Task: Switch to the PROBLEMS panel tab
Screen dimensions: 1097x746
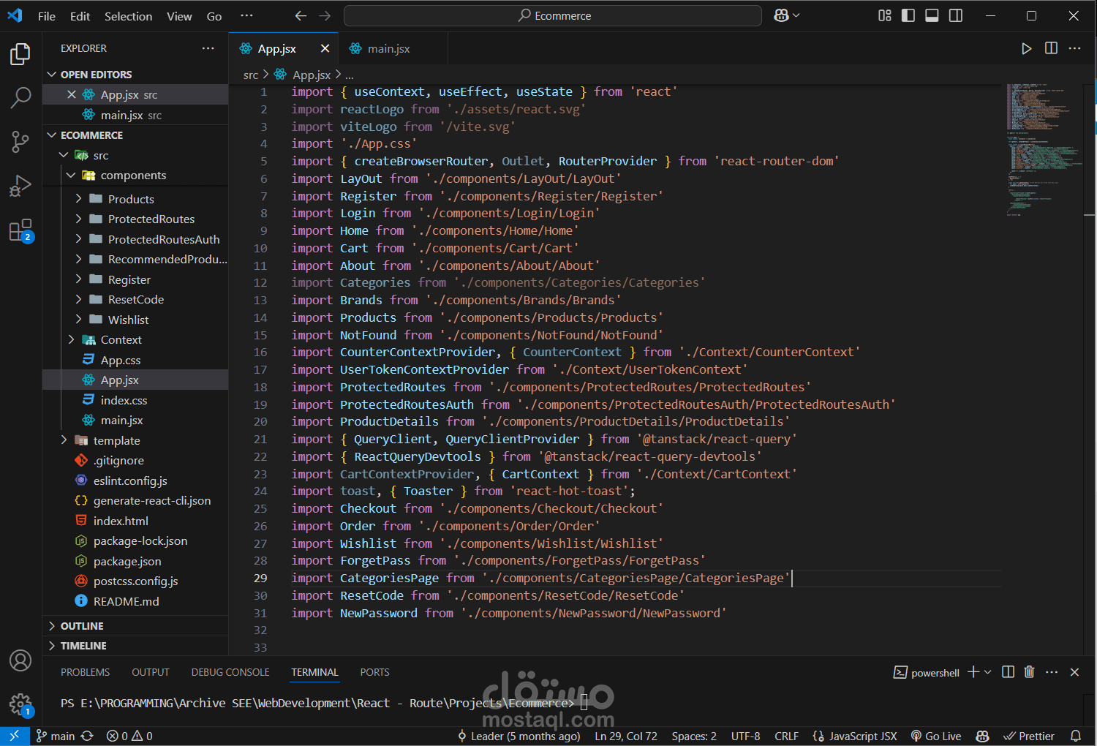Action: [85, 672]
